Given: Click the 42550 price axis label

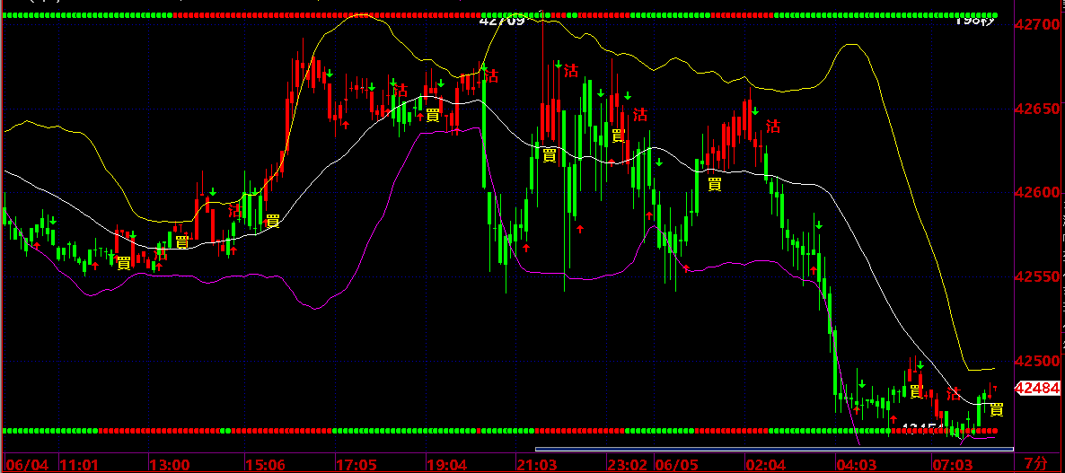Looking at the screenshot, I should tap(1037, 277).
